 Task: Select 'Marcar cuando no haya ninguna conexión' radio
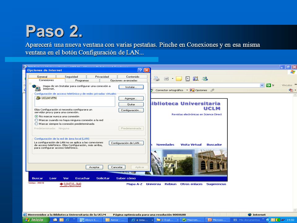tap(37, 120)
